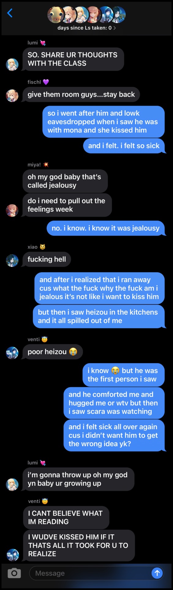Open lumi's avatar beside 'i'm gonna throw up' message
Screen dimensions: 173x590
coord(12,484)
